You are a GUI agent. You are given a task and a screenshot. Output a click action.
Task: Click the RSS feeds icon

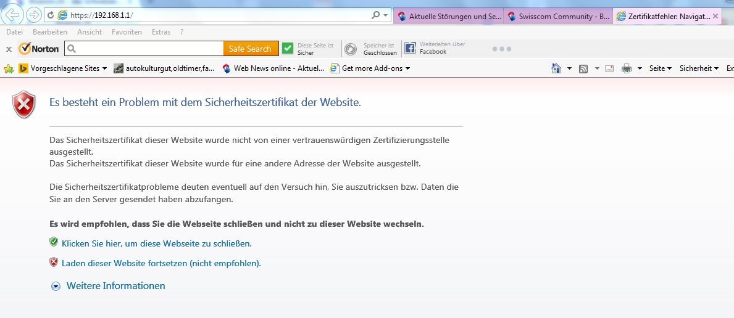(x=583, y=68)
